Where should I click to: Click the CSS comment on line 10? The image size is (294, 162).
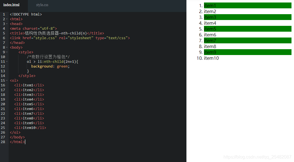(x=48, y=57)
